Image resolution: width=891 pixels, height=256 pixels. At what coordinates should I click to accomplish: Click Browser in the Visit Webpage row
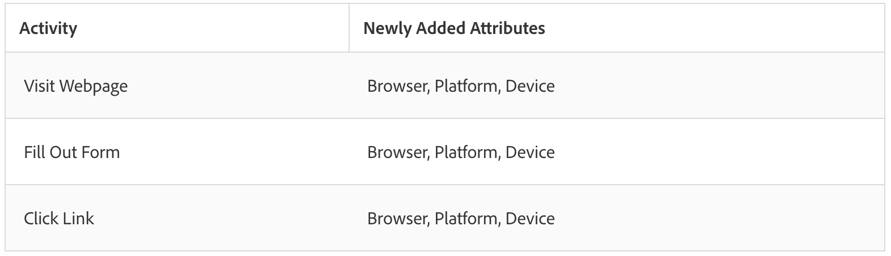tap(397, 86)
